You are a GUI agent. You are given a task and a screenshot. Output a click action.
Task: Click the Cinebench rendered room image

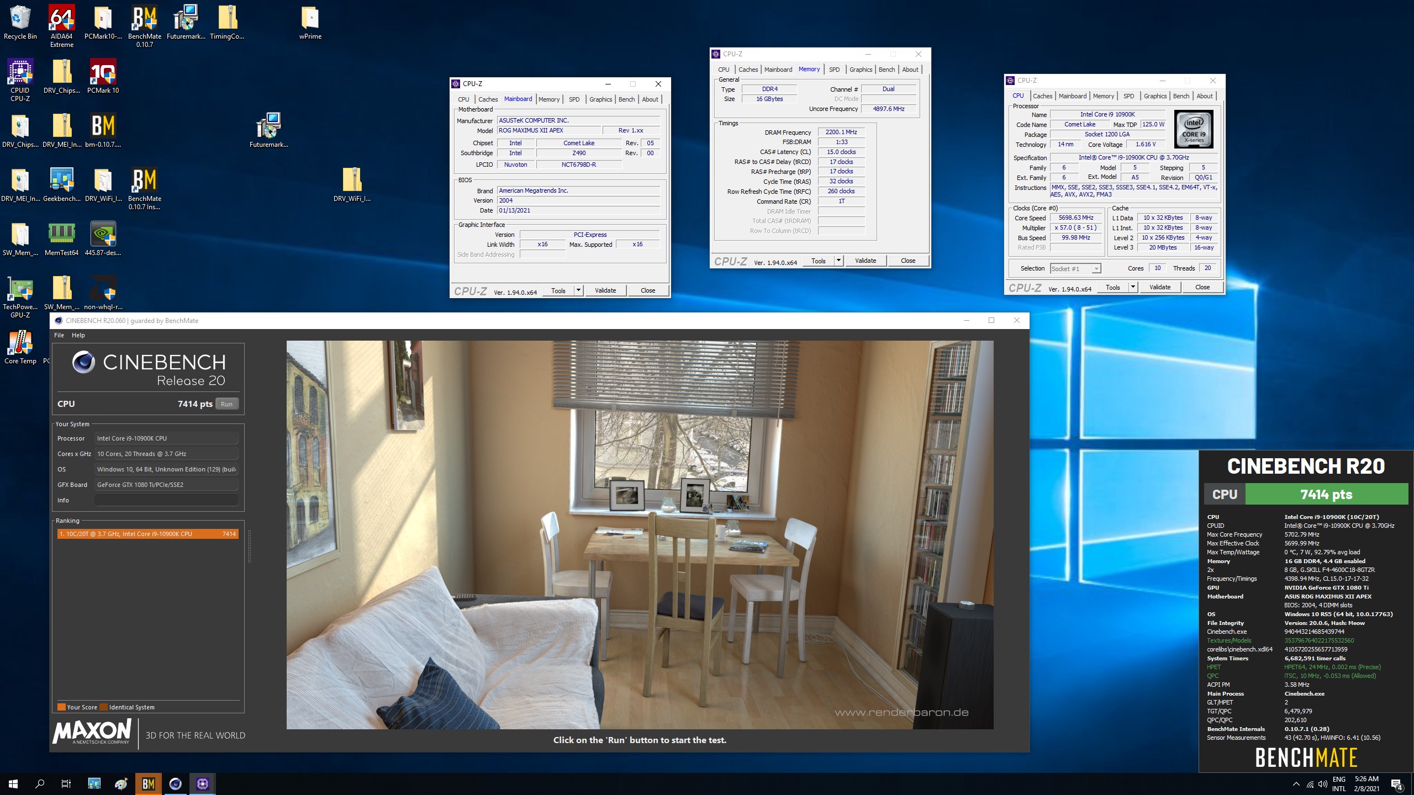[640, 534]
